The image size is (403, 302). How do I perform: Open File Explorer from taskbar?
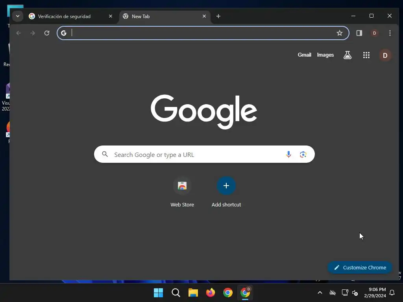(193, 293)
